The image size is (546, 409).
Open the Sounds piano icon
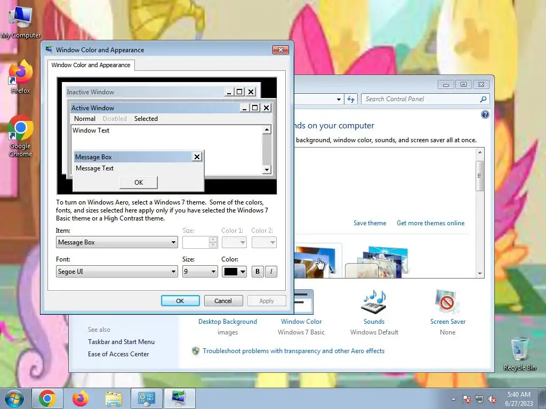374,302
